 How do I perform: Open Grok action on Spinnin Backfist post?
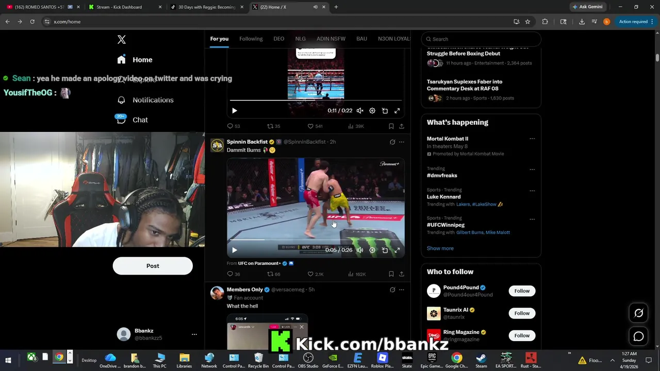392,142
